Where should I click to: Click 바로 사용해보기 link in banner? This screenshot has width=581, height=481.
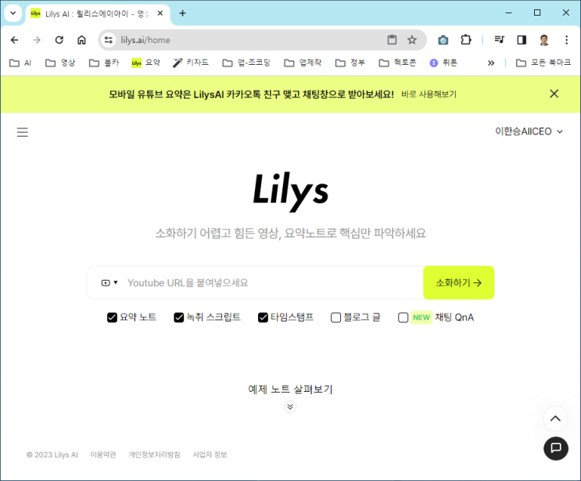click(x=429, y=94)
